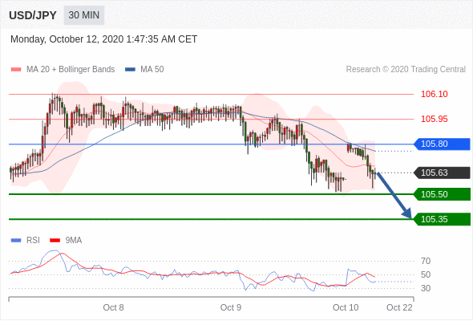Select the 105.95 resistance level label
Image resolution: width=473 pixels, height=321 pixels.
tap(434, 119)
